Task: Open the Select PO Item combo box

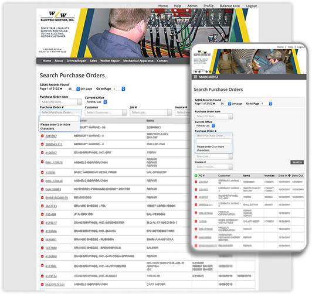Action: coord(60,102)
